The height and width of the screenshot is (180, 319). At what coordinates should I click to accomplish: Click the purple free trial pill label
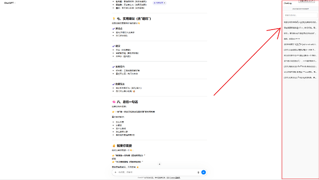pyautogui.click(x=159, y=3)
